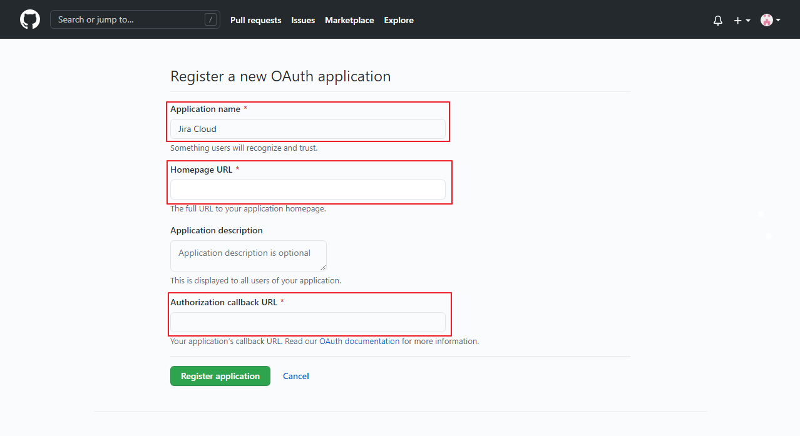The image size is (800, 436).
Task: Click the Register application button
Action: 220,376
